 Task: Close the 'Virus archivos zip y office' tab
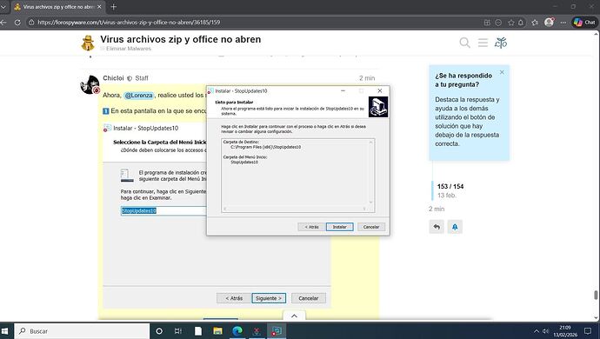coord(99,7)
